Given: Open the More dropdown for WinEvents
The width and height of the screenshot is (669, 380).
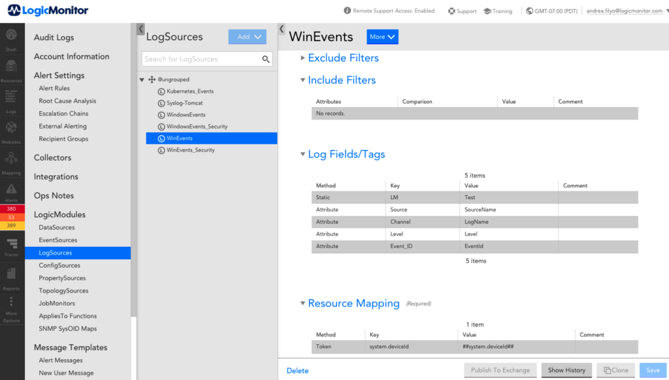Looking at the screenshot, I should coord(382,37).
